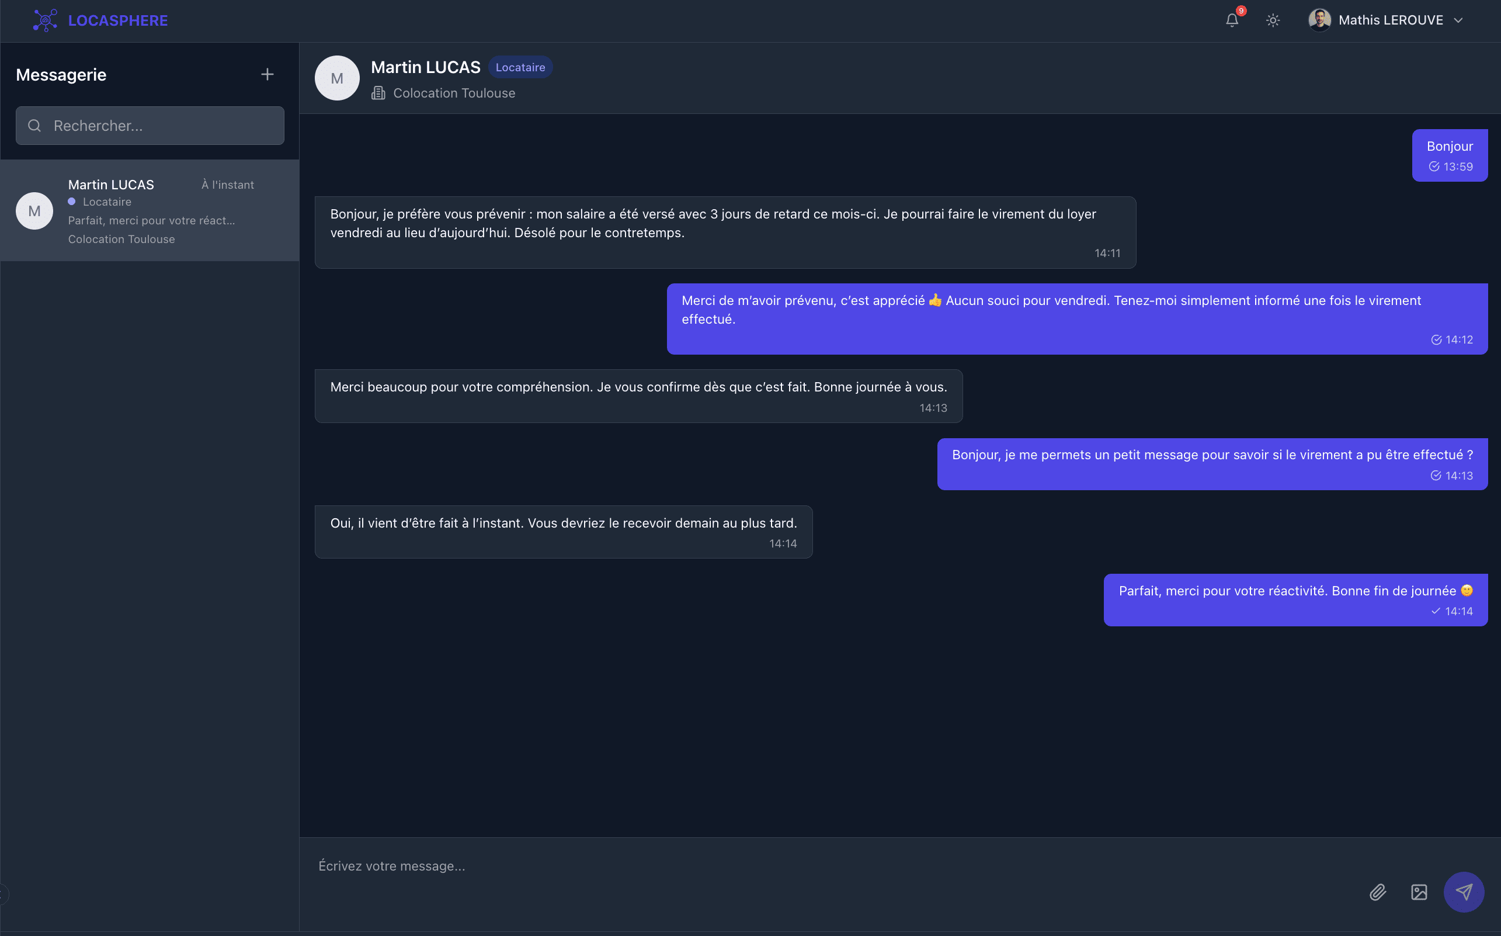Open the notifications bell
Image resolution: width=1501 pixels, height=936 pixels.
point(1232,20)
